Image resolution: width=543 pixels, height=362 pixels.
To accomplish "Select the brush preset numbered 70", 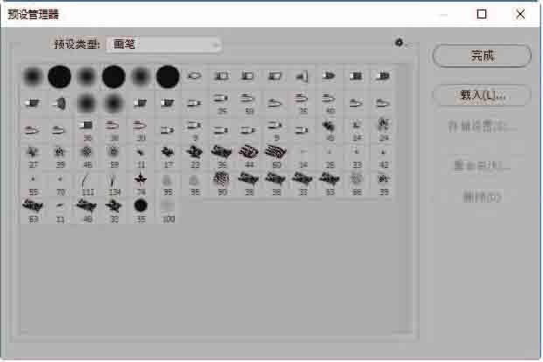I will (59, 184).
